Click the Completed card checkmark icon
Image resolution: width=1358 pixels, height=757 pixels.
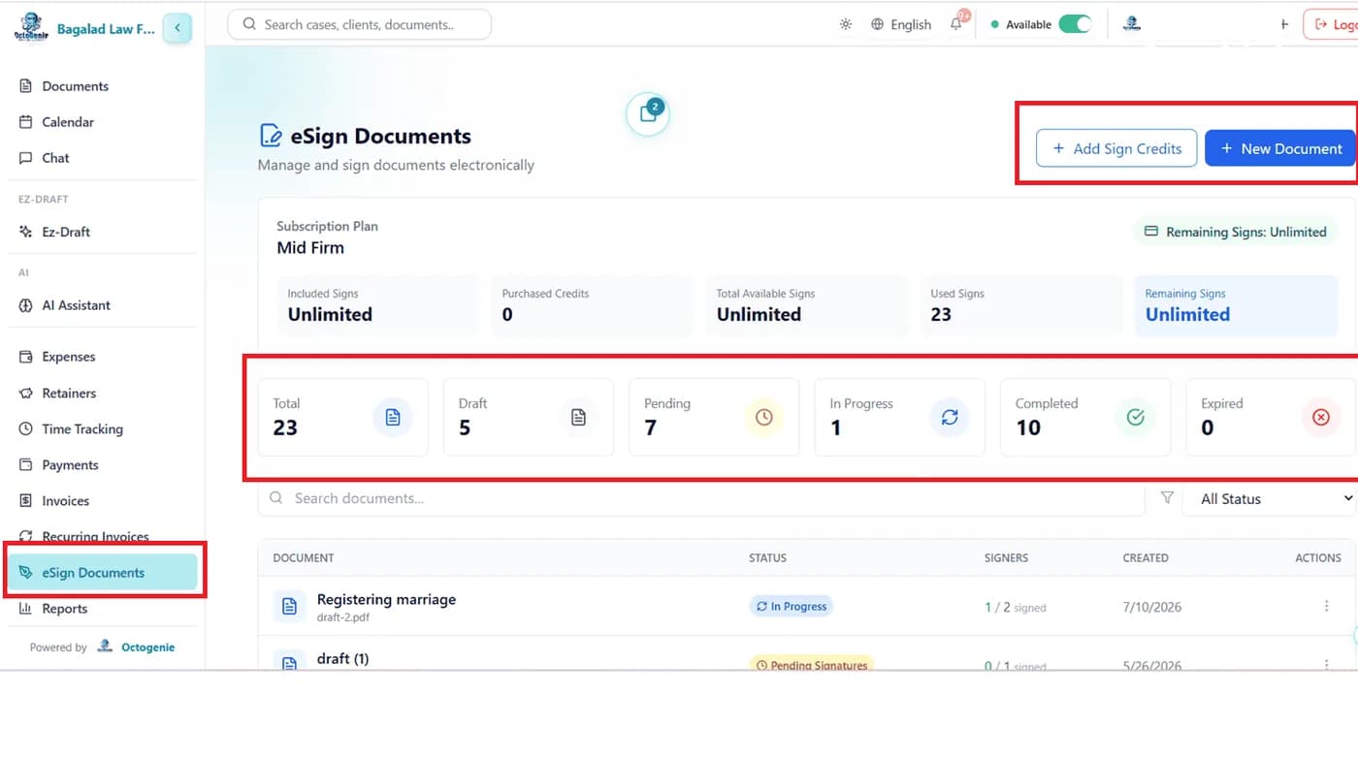1136,417
